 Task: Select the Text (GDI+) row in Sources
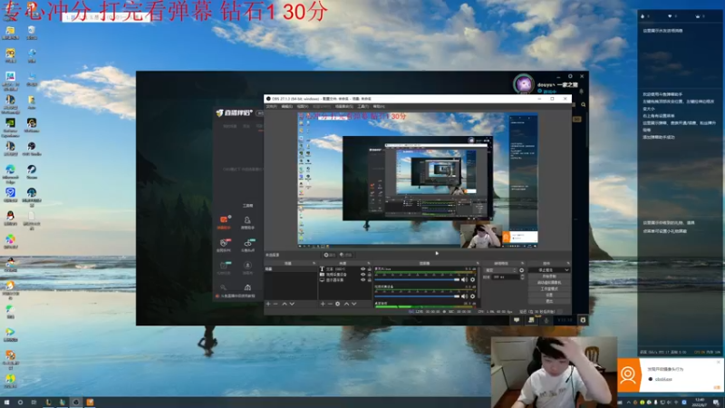point(345,268)
